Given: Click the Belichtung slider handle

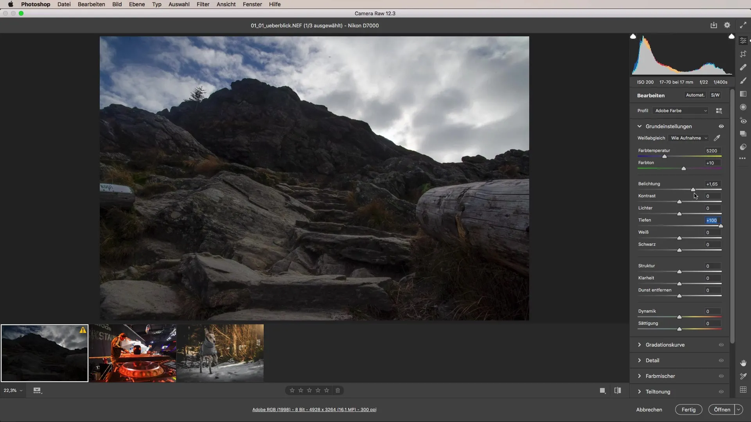Looking at the screenshot, I should (x=693, y=190).
